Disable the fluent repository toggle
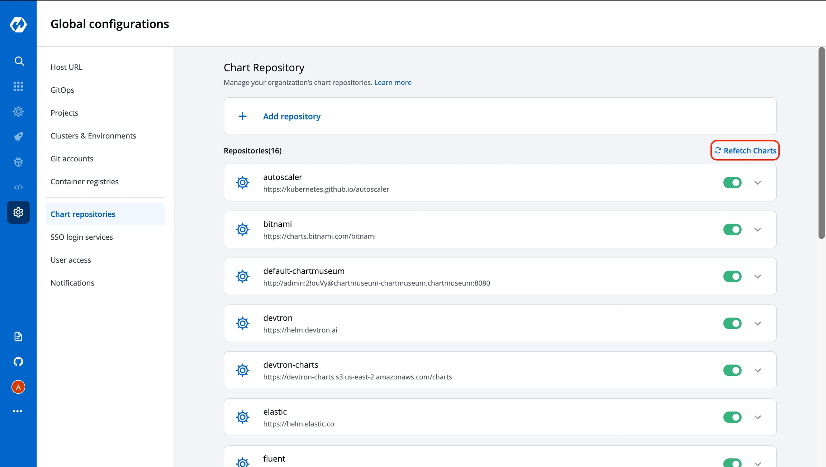Screen dimensions: 826x467 point(732,462)
